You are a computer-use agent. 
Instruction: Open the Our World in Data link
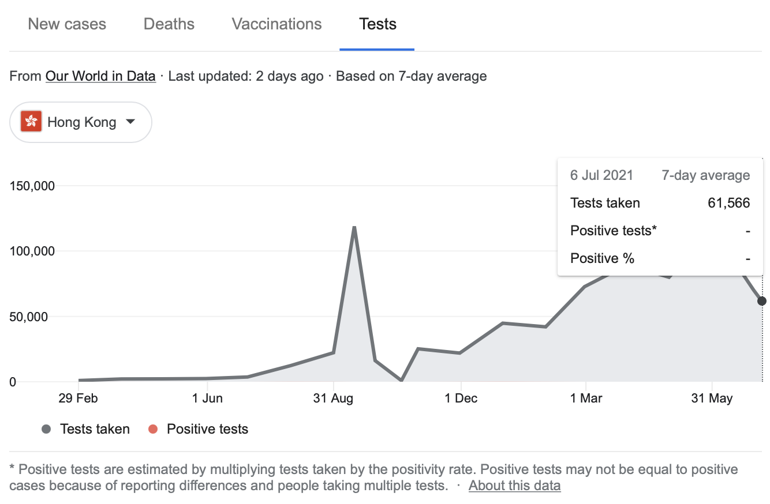coord(100,76)
